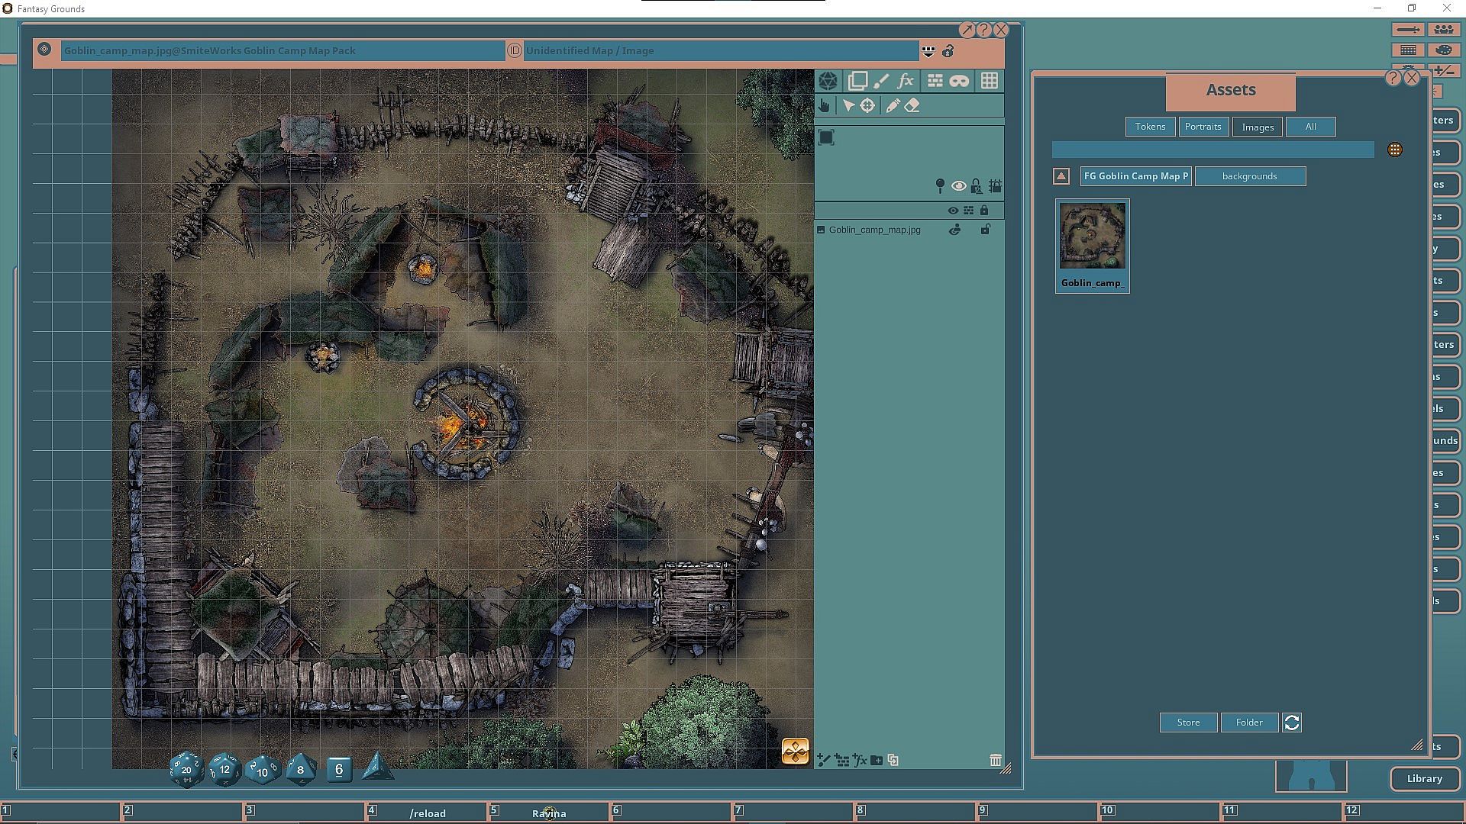Select the line-of-sight walls tool icon
This screenshot has width=1466, height=824.
click(935, 81)
